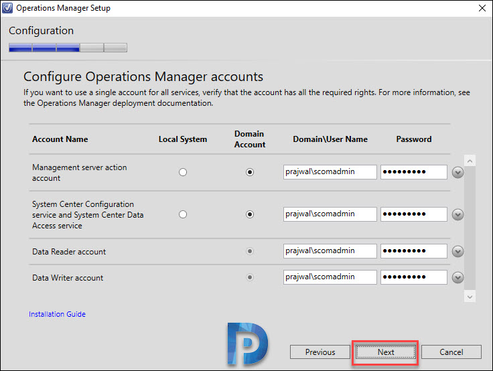The image size is (493, 371).
Task: Select Domain Account for Management server action account
Action: [x=250, y=172]
